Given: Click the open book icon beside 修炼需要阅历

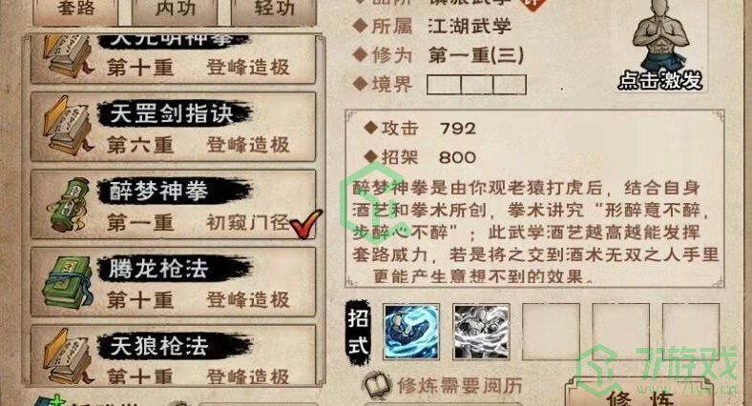Looking at the screenshot, I should click(377, 384).
